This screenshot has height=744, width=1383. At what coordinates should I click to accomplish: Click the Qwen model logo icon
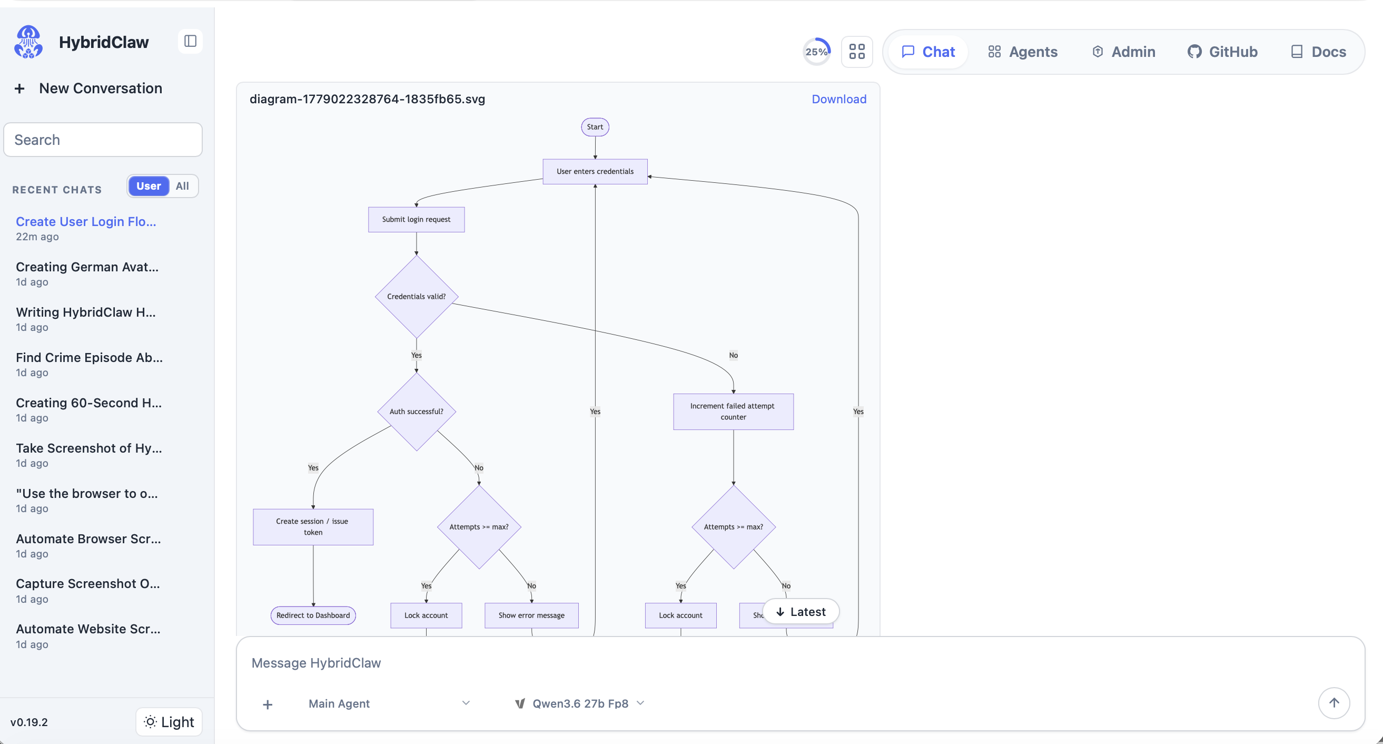coord(520,704)
